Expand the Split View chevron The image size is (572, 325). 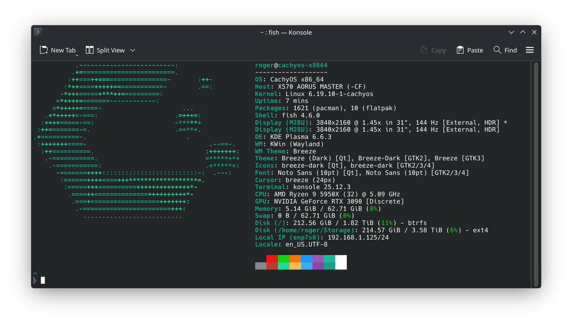133,50
